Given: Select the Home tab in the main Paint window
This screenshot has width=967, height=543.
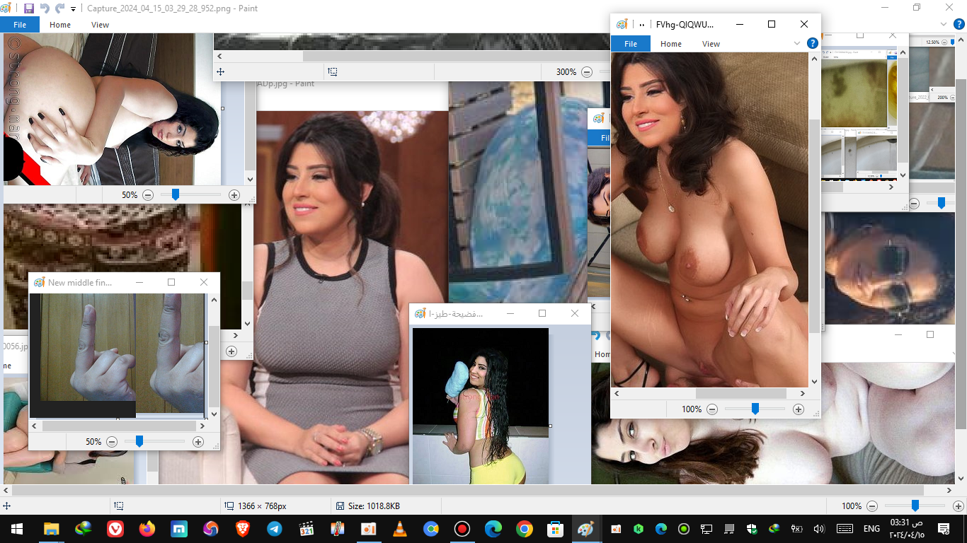Looking at the screenshot, I should (x=60, y=24).
